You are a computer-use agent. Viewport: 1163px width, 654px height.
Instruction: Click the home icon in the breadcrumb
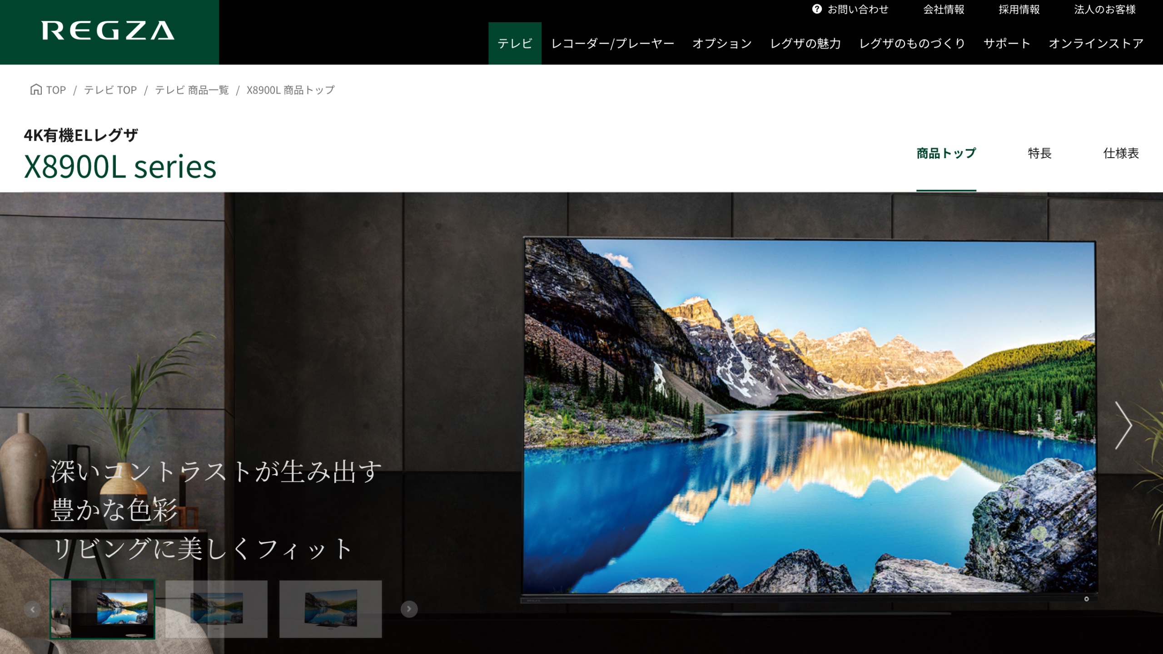(x=36, y=89)
